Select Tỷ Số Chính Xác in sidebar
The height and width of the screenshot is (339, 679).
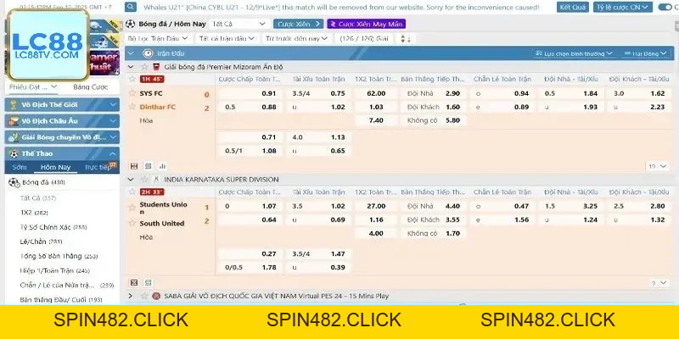53,227
